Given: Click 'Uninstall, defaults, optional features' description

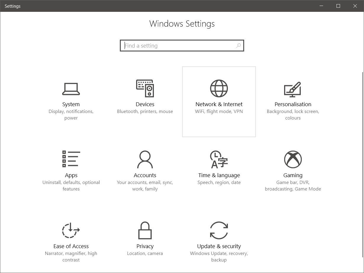Looking at the screenshot, I should coord(71,186).
